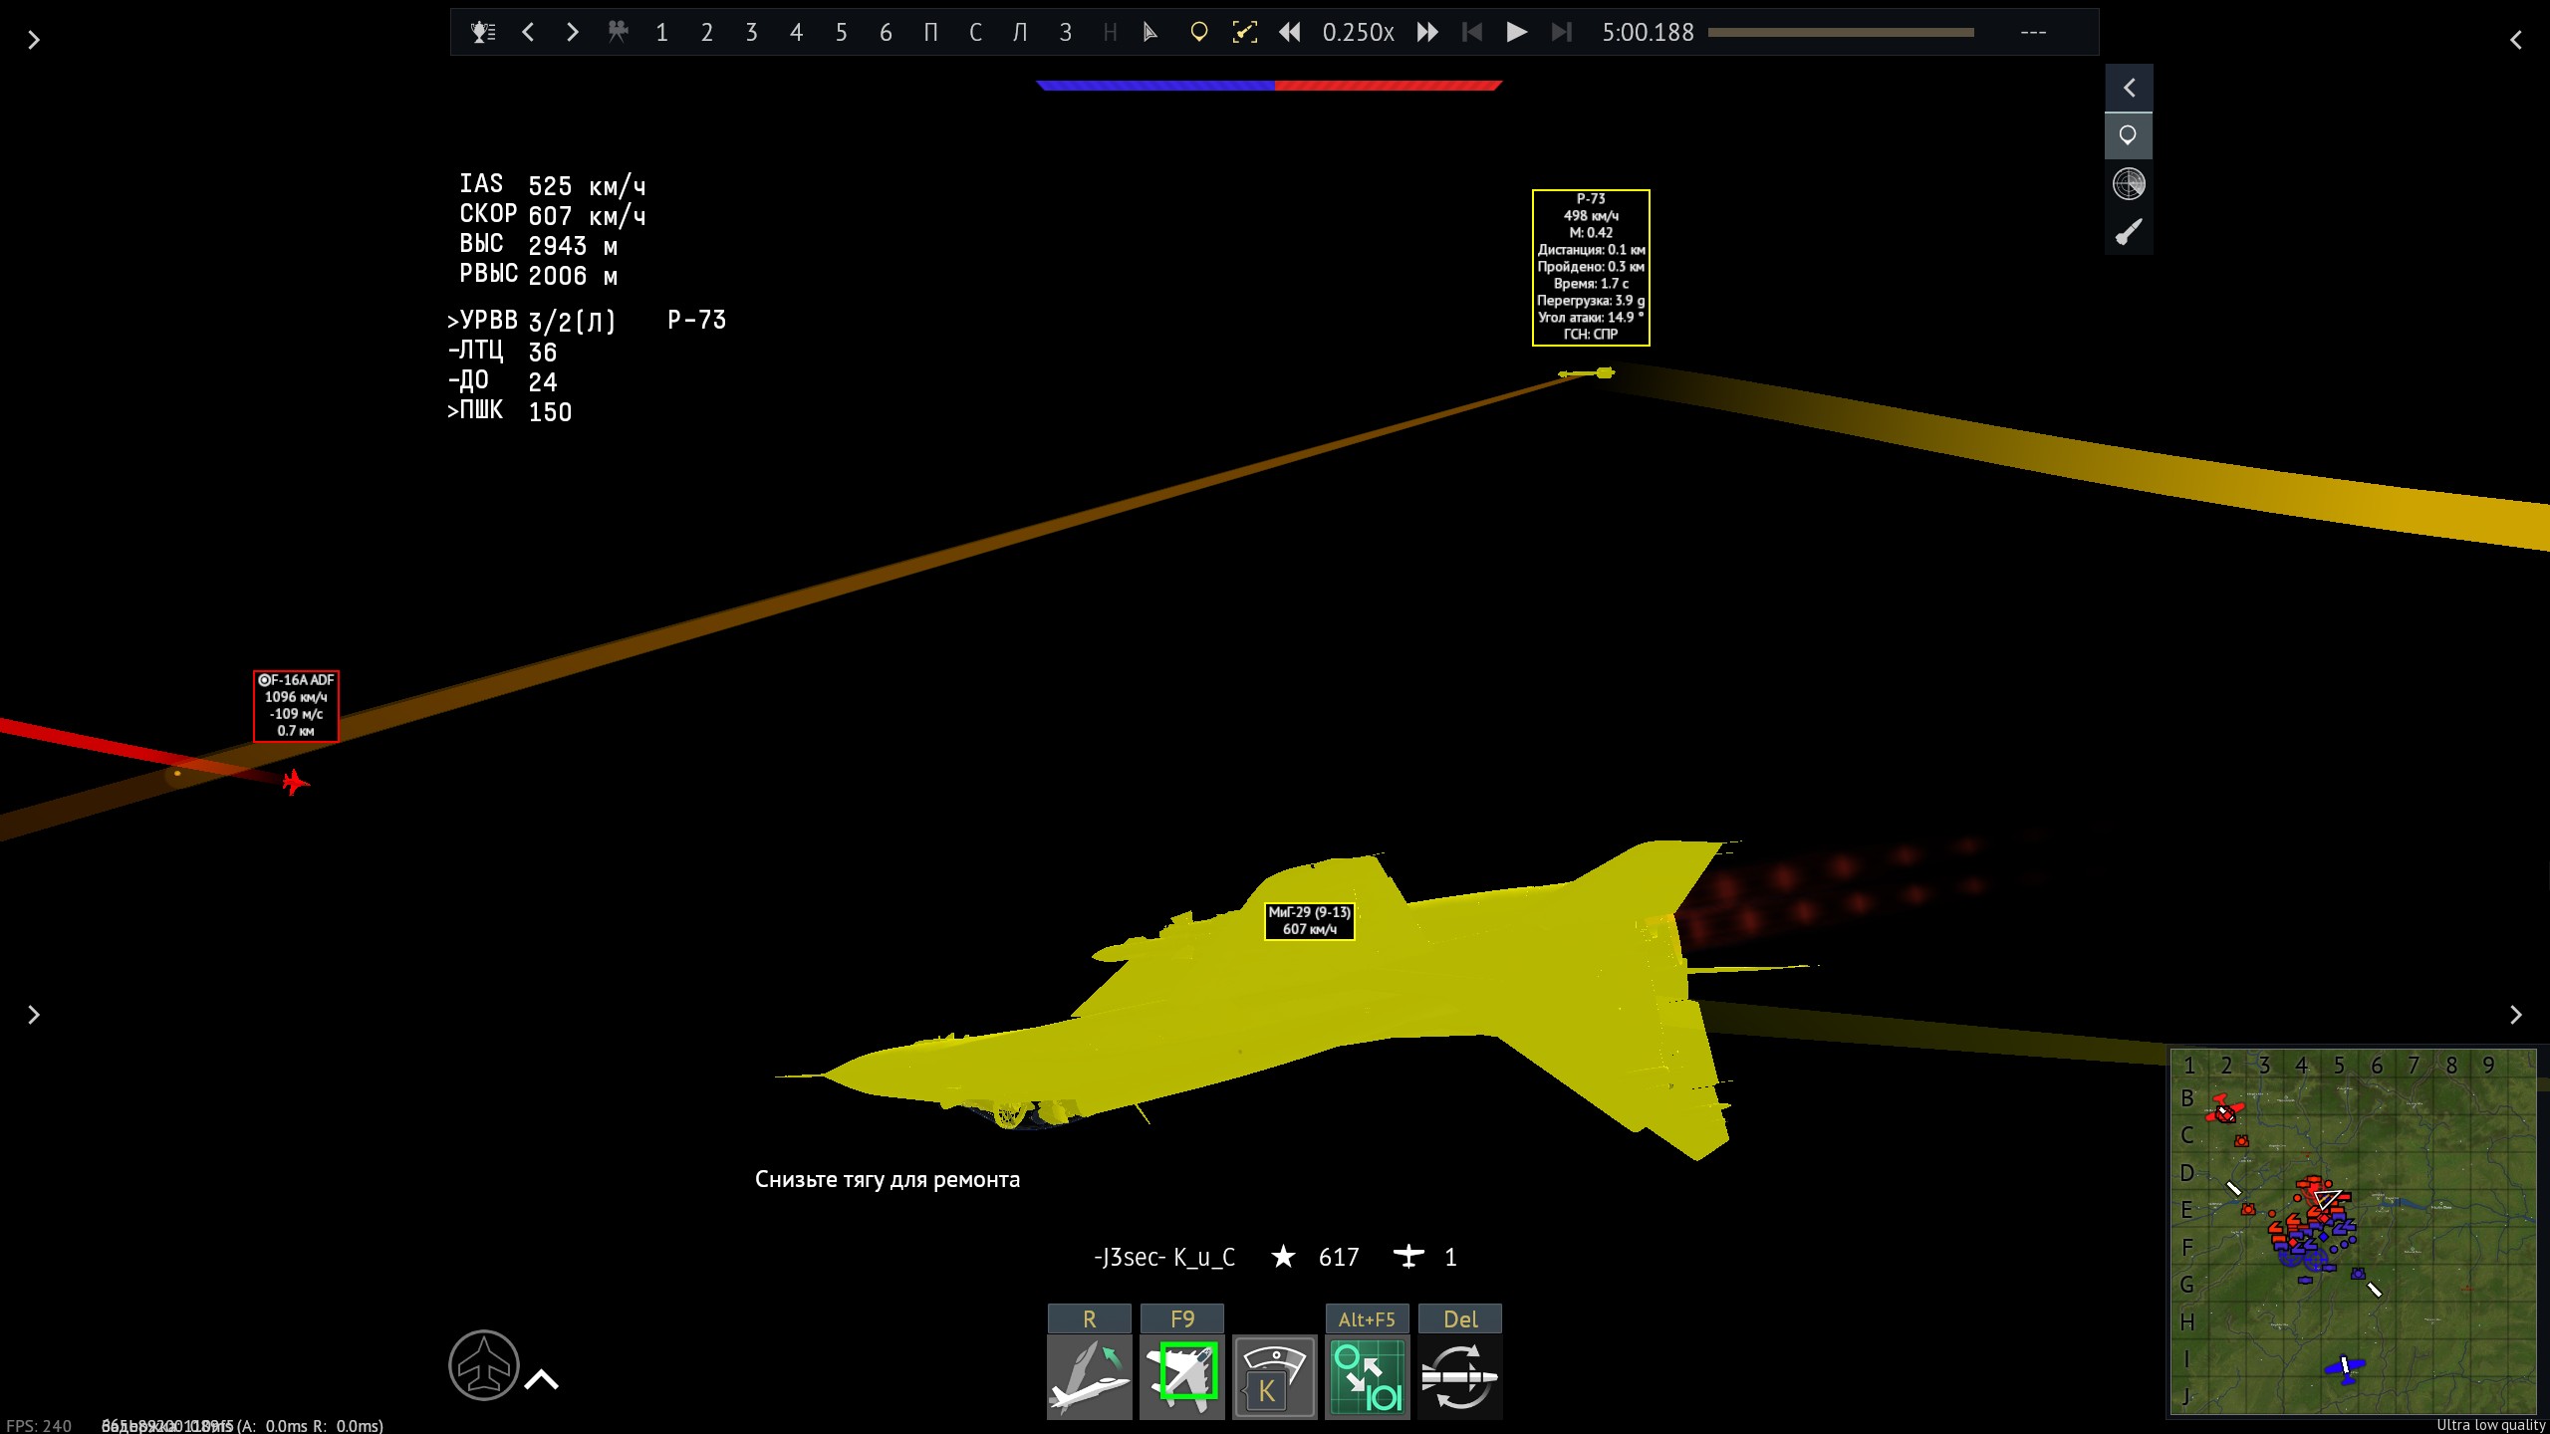Click the cursor pointer icon in replay toolbar
2550x1434 pixels.
[1150, 32]
